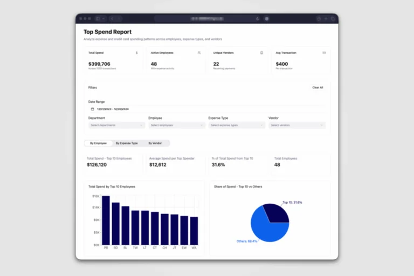The image size is (414, 276).
Task: Click the dollar icon on Total Spend card
Action: pos(136,53)
